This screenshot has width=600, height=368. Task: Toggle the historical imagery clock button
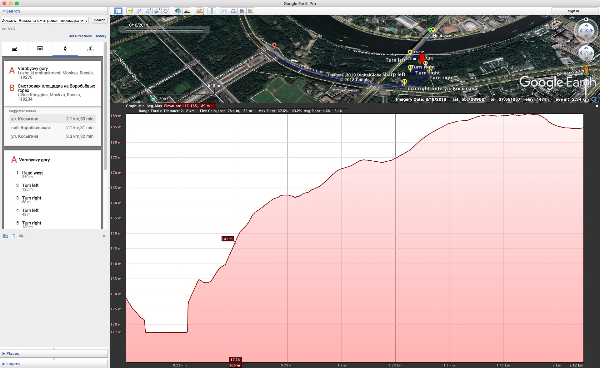pos(178,11)
